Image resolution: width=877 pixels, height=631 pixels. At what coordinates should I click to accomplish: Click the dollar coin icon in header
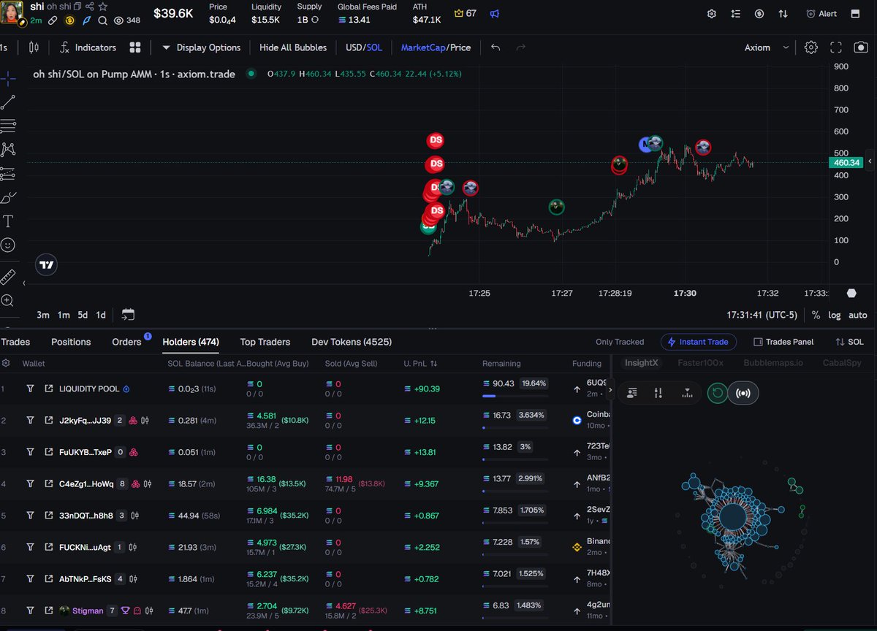coord(759,14)
